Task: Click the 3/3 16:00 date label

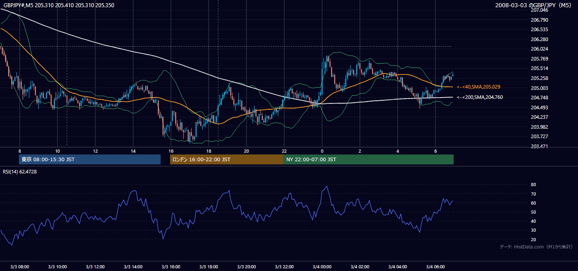Action: pos(171,266)
